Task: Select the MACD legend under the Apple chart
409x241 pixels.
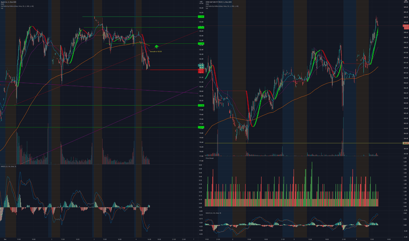Action: [8, 166]
